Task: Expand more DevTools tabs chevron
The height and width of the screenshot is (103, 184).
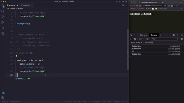Action: [161, 35]
